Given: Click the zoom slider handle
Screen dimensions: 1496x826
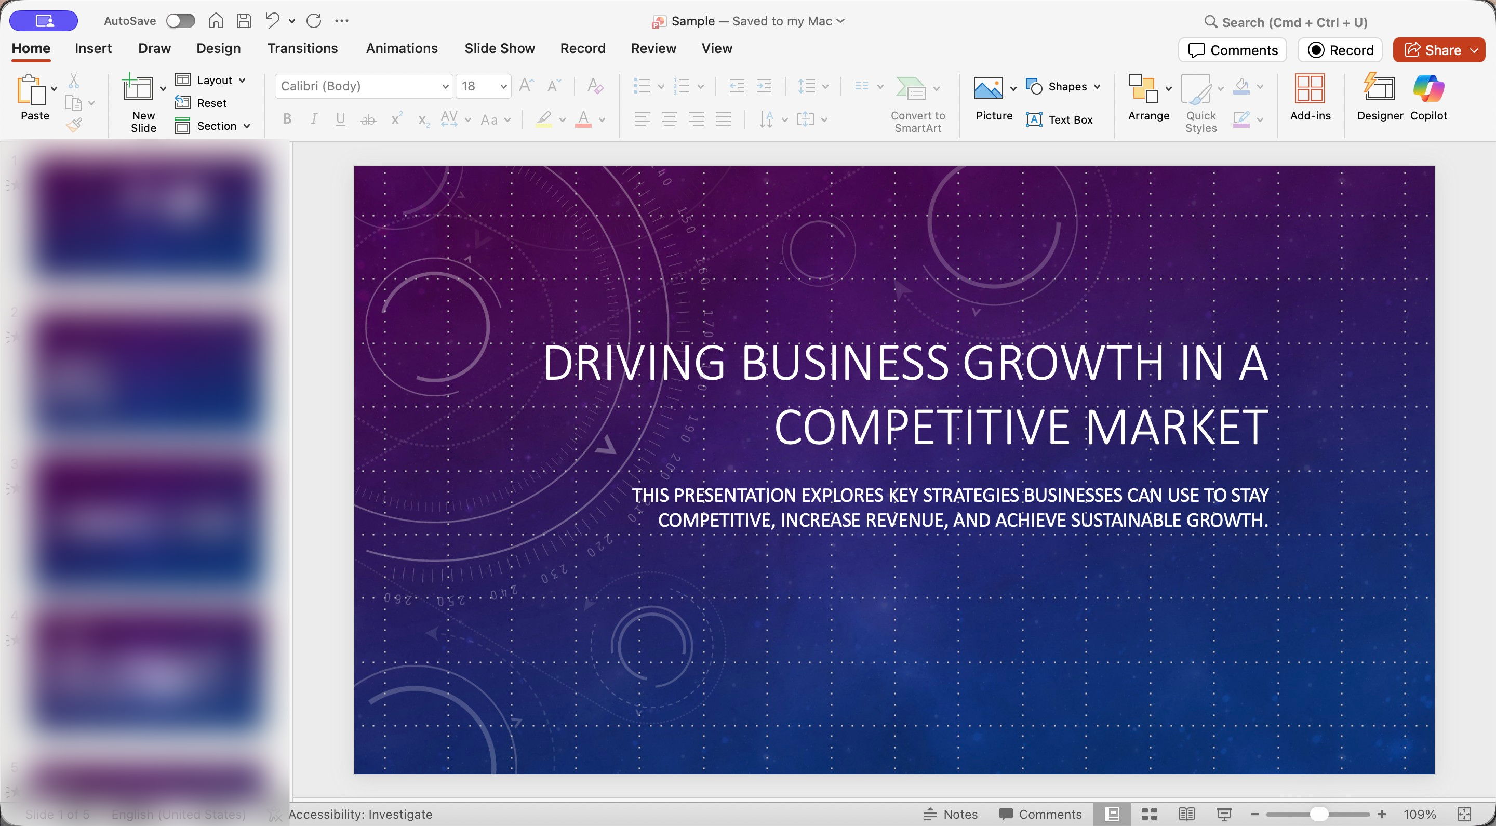Looking at the screenshot, I should (x=1319, y=814).
